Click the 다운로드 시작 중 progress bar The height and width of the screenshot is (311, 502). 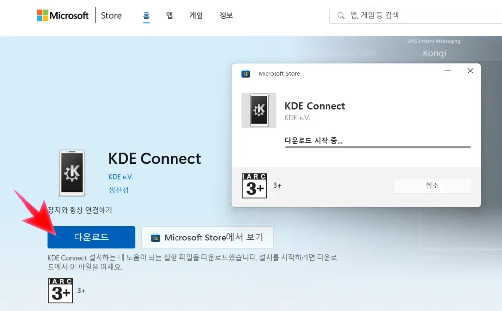[378, 147]
